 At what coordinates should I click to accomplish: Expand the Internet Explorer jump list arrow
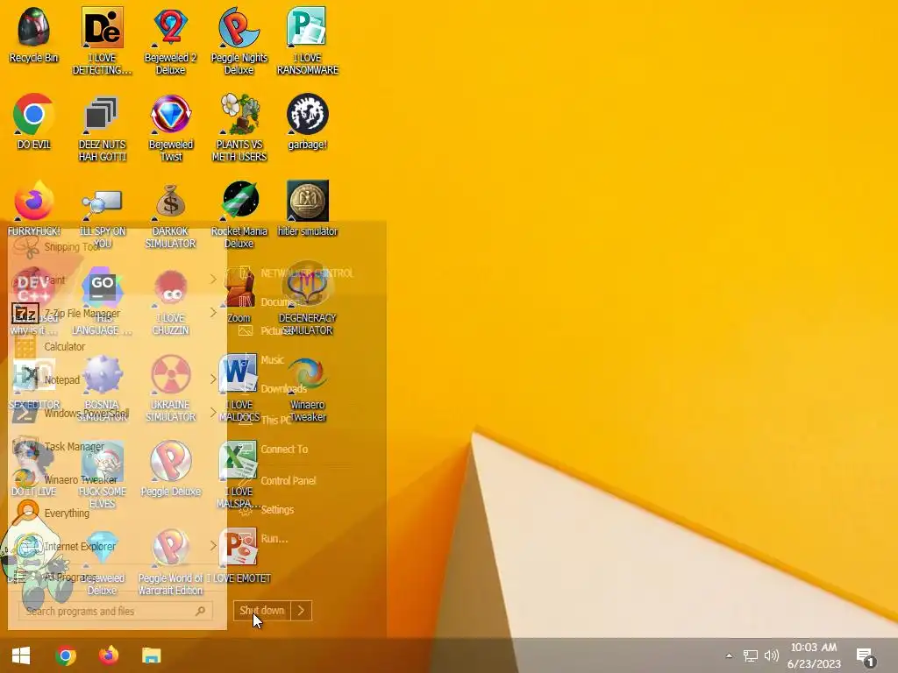213,545
